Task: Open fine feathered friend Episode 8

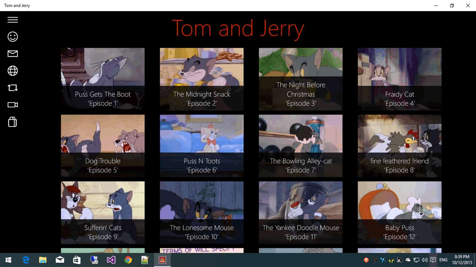Action: point(399,146)
